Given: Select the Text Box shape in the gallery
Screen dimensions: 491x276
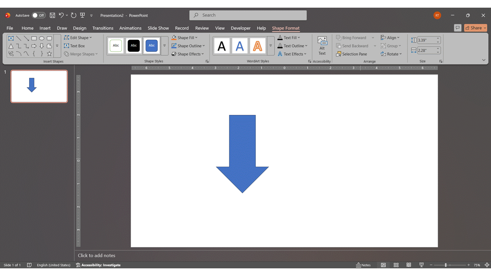Looking at the screenshot, I should point(11,38).
